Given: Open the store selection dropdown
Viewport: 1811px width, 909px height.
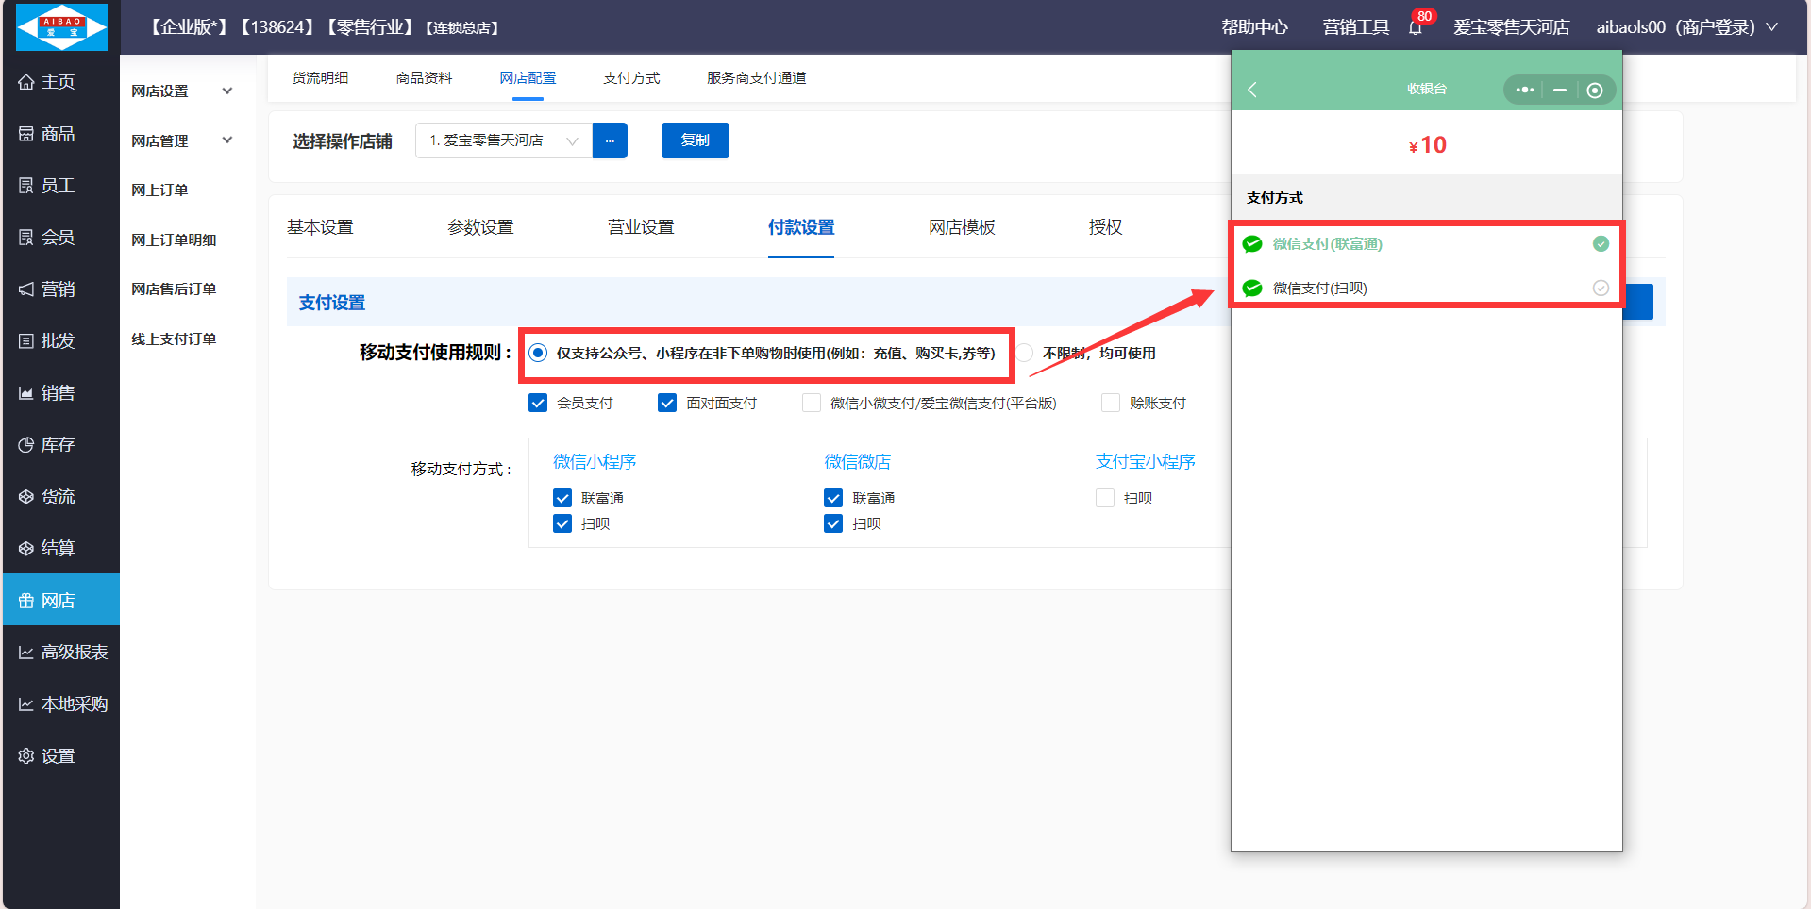Looking at the screenshot, I should 503,140.
